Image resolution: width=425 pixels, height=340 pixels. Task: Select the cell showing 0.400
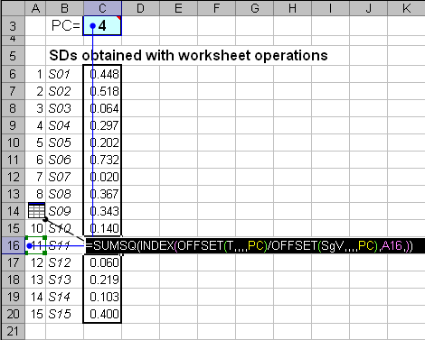(x=102, y=314)
